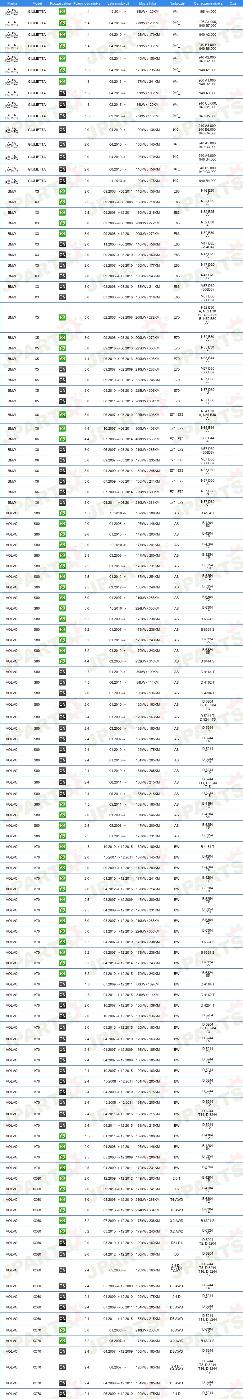
Task: Select power cell 232kW / 316KM
Action: click(148, 661)
